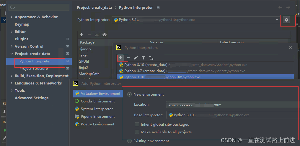This screenshot has width=300, height=146.
Task: Open the interpreter gear settings menu
Action: click(286, 19)
